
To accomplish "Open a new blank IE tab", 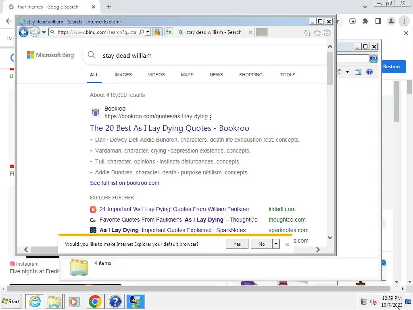I will click(261, 32).
